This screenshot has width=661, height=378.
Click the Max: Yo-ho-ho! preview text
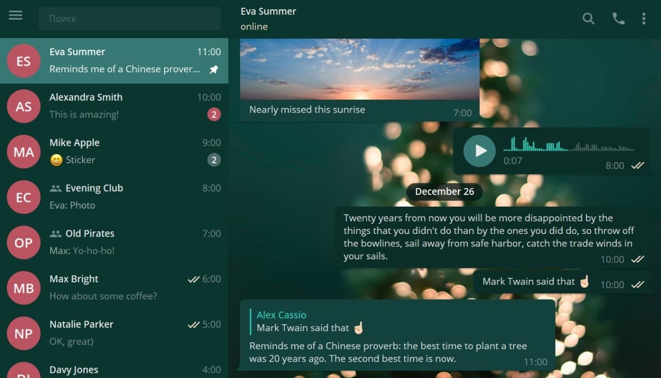(x=82, y=250)
